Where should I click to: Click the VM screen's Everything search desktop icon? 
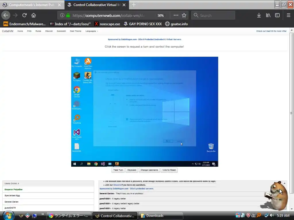pos(77,119)
